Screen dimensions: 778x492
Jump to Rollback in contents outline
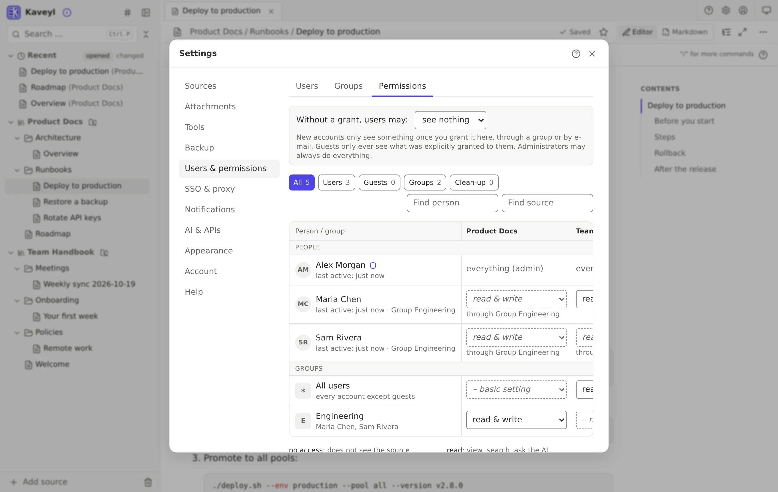click(669, 153)
